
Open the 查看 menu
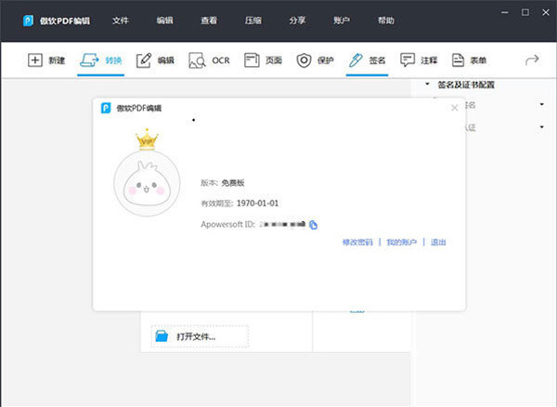(x=209, y=20)
